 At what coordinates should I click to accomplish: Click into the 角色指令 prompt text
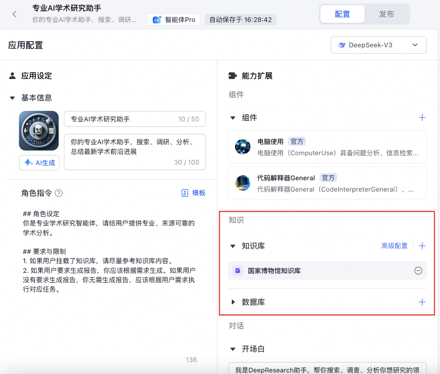[x=109, y=252]
